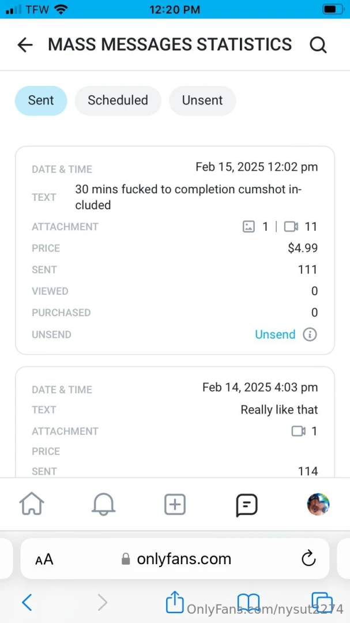Open search with the magnifier icon
Image resolution: width=350 pixels, height=623 pixels.
318,45
